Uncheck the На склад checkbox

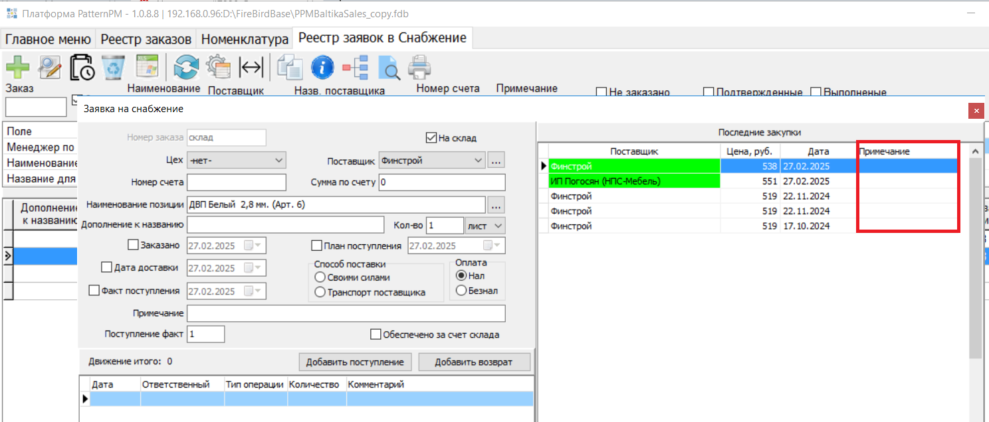click(x=431, y=138)
